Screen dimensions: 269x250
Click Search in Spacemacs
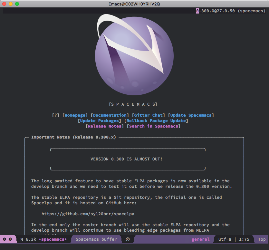pos(155,126)
